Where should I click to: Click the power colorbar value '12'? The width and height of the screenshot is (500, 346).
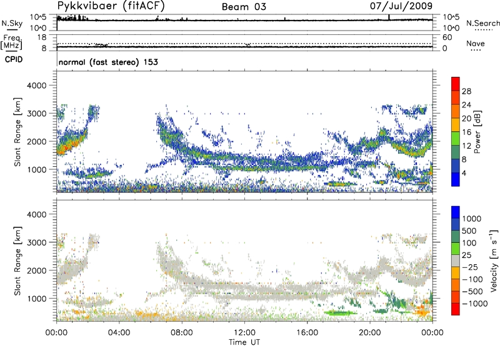coord(466,146)
